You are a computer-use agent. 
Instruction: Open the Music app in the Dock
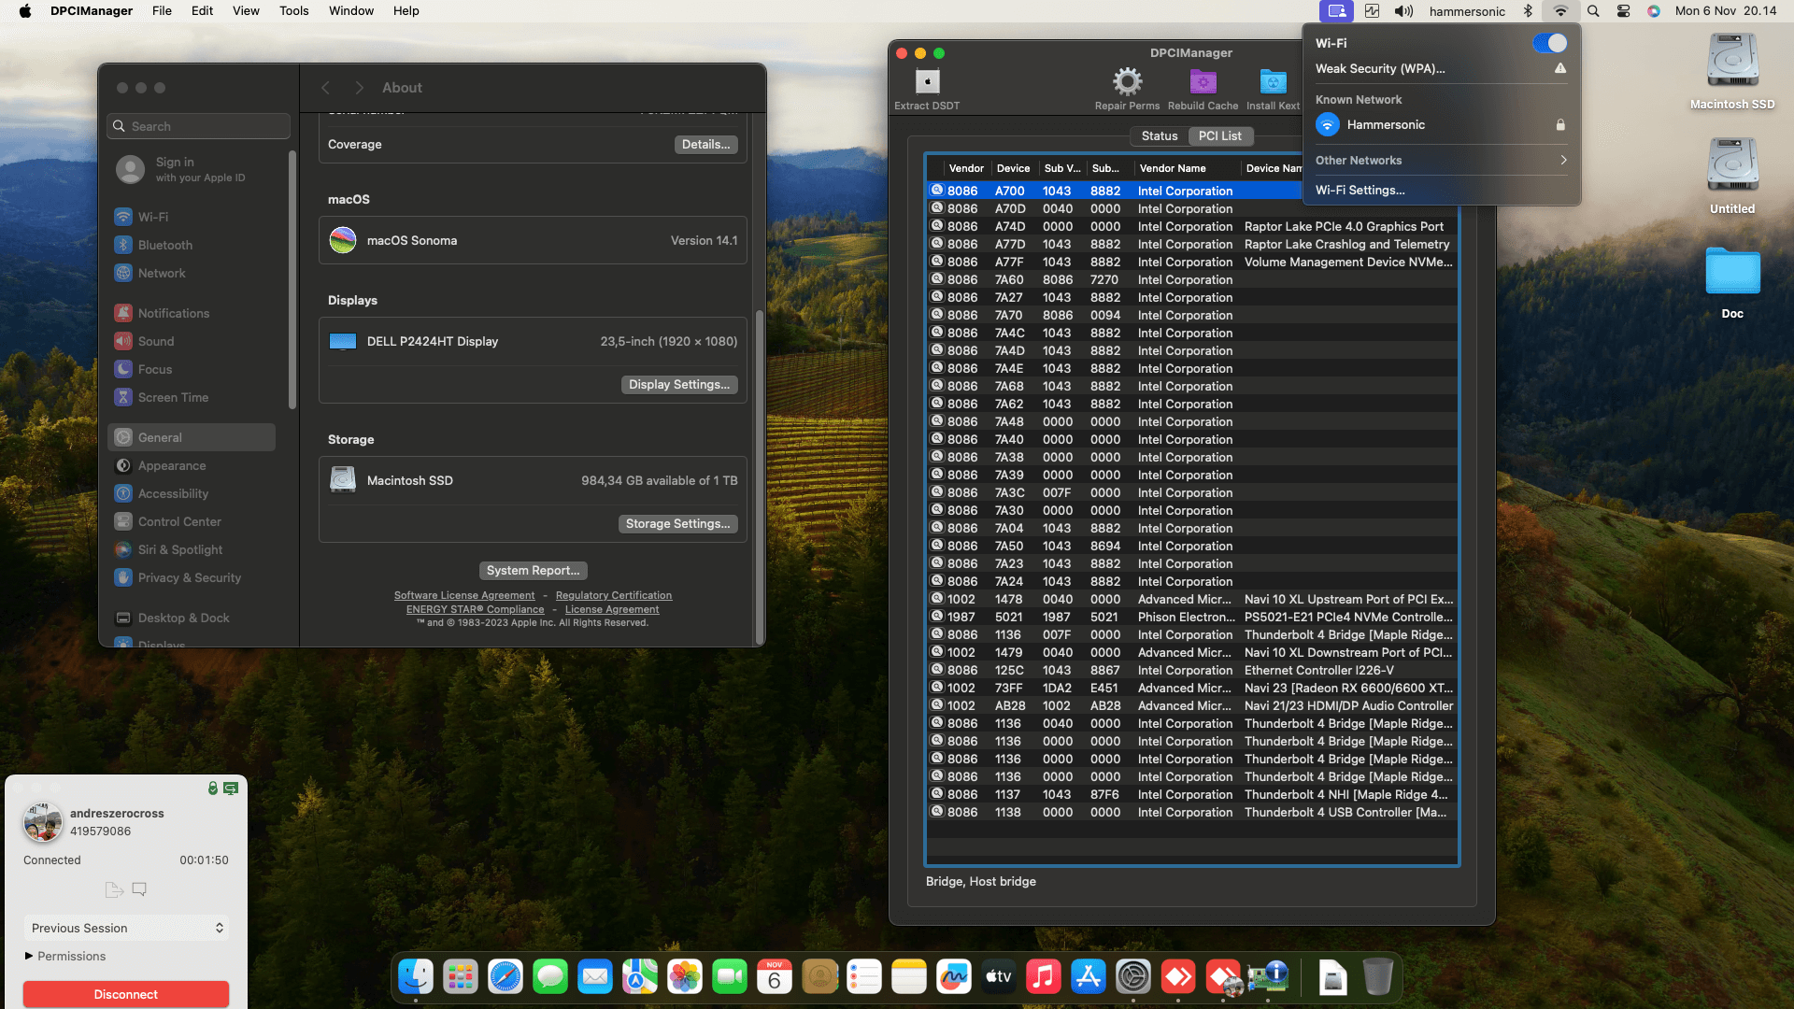[x=1044, y=977]
